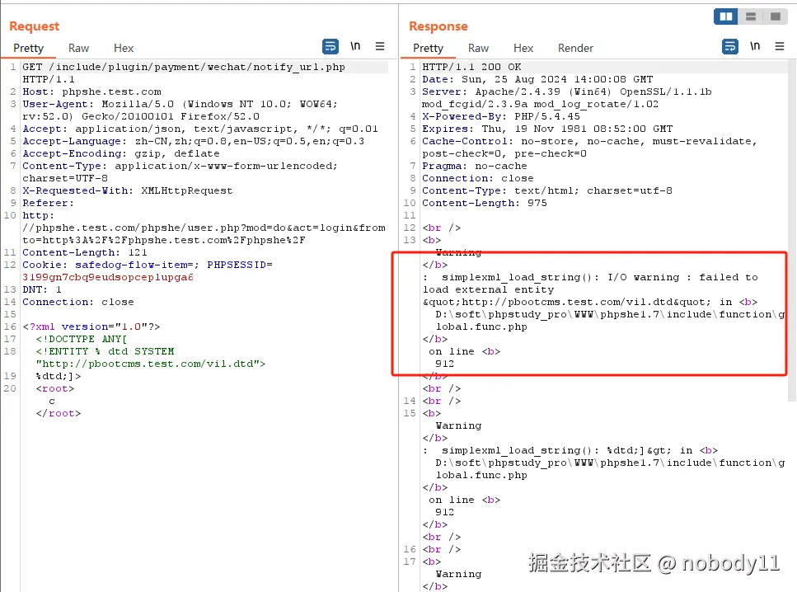The width and height of the screenshot is (797, 592).
Task: Switch to the Response Hex tab
Action: [x=523, y=49]
